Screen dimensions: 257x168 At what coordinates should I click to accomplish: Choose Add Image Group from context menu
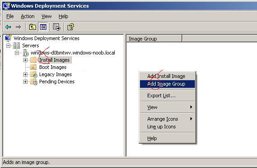167,84
